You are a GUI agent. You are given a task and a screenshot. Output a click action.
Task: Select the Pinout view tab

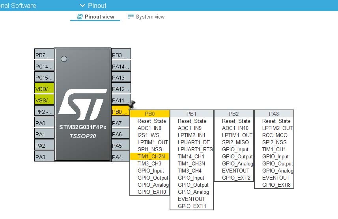coord(95,17)
